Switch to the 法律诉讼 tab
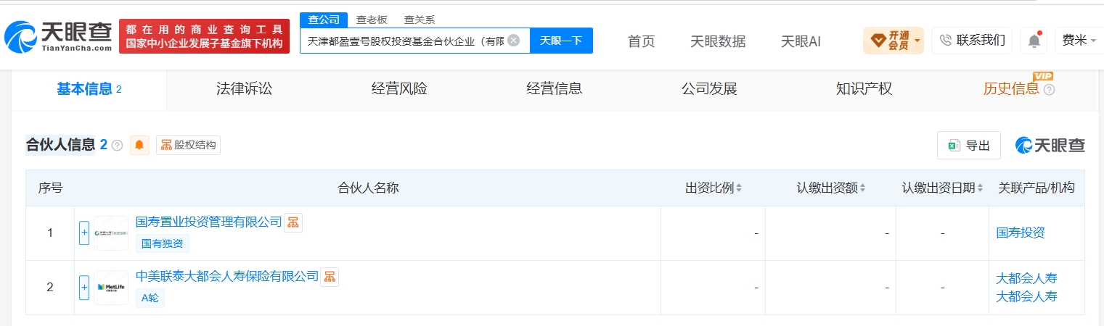Image resolution: width=1104 pixels, height=326 pixels. 244,89
